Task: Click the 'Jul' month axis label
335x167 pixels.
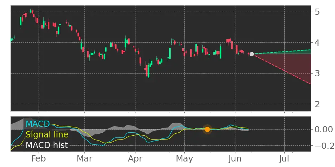Action: point(284,159)
